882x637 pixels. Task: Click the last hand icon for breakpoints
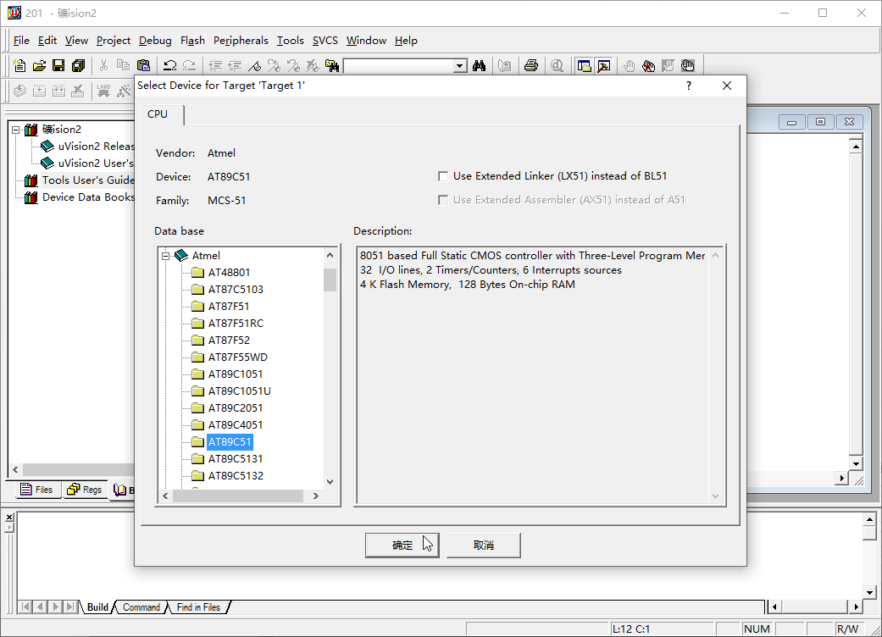688,66
